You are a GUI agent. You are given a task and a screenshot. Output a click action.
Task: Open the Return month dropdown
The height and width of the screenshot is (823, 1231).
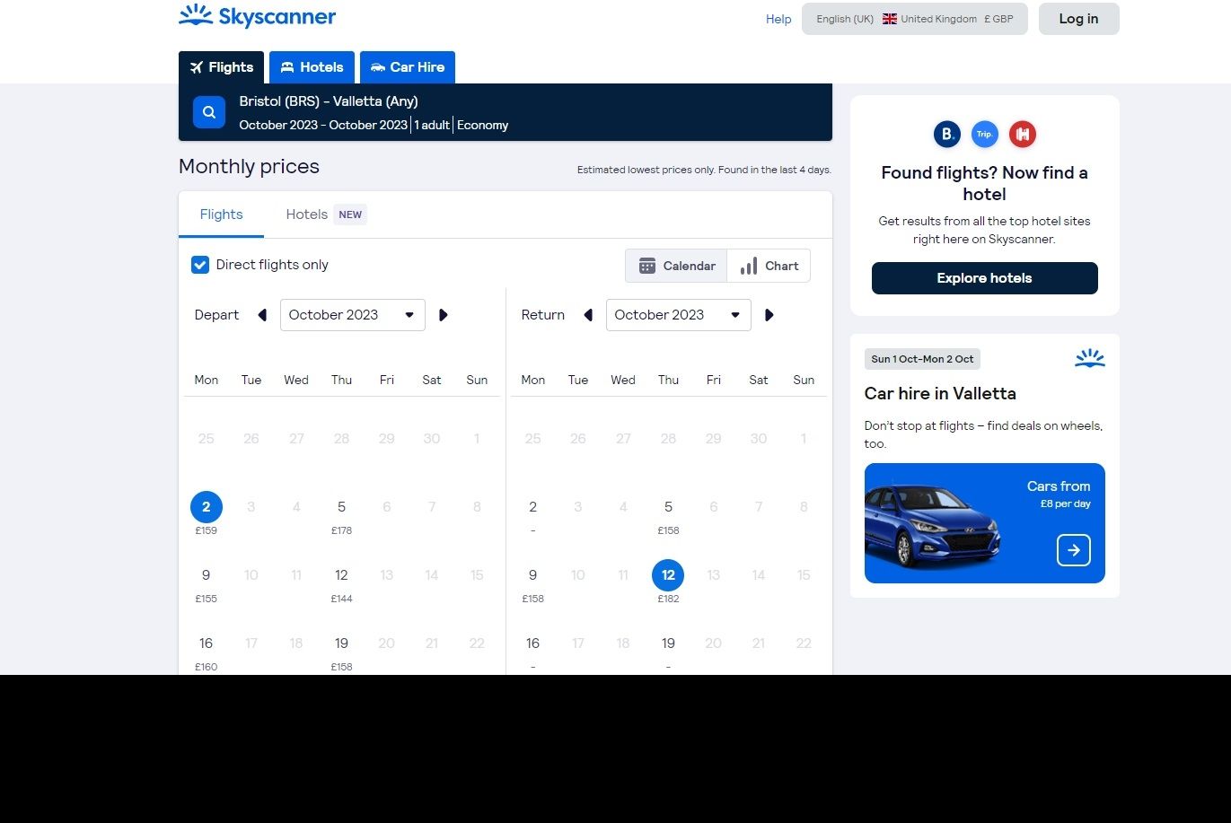[x=678, y=315]
